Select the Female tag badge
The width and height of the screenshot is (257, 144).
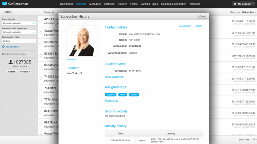(x=134, y=94)
